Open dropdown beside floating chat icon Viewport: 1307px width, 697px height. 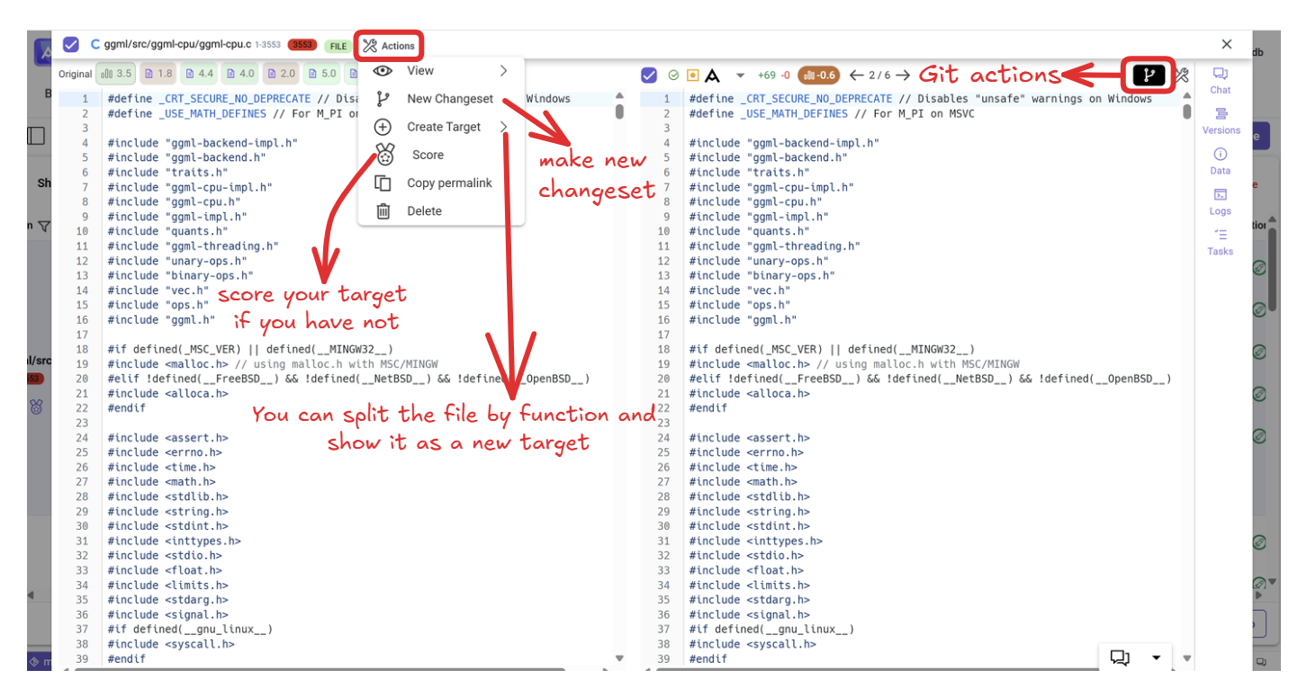tap(1157, 657)
